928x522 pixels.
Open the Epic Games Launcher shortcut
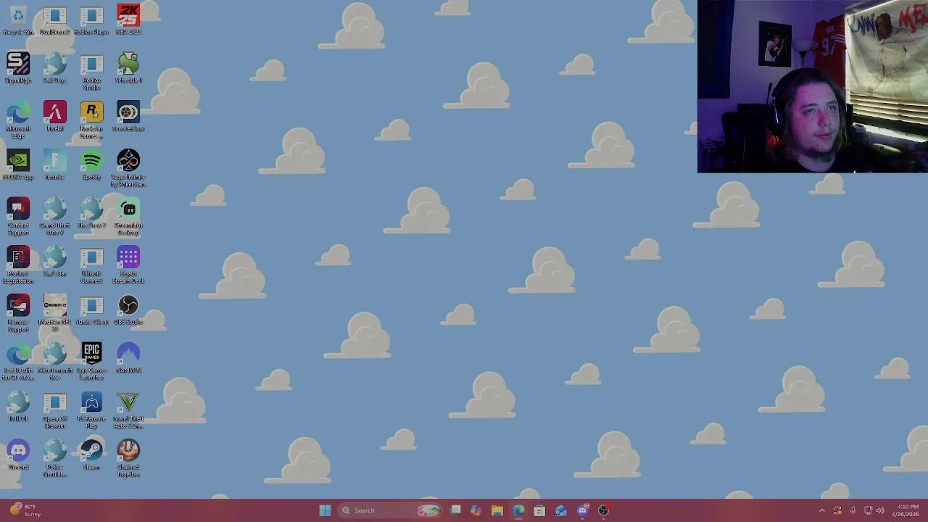coord(91,362)
